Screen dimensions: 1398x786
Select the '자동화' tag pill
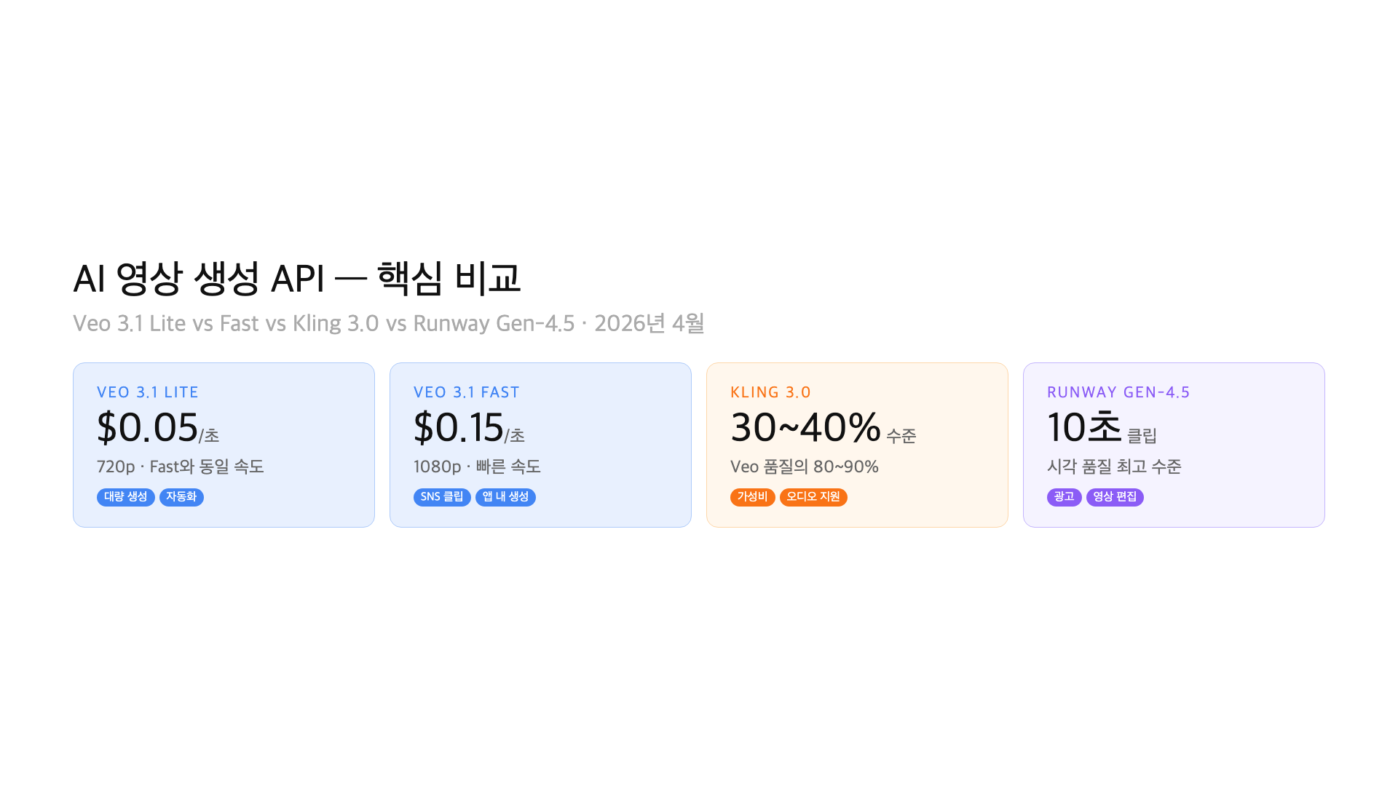tap(181, 497)
